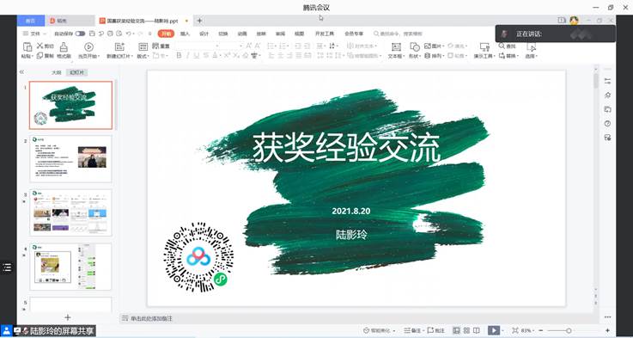Click the slide sorter grid view icon
This screenshot has height=338, width=633.
click(466, 330)
